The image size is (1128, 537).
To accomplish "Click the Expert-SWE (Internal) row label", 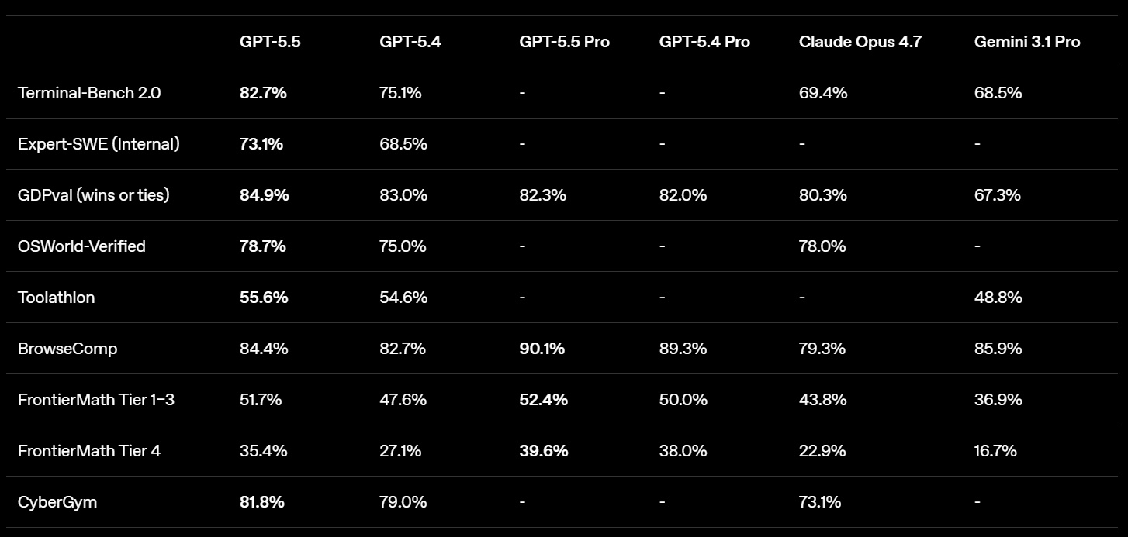I will pos(99,144).
